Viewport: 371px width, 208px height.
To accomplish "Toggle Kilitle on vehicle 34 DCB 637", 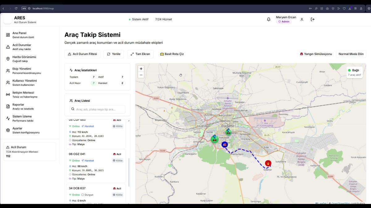I will tap(117, 194).
